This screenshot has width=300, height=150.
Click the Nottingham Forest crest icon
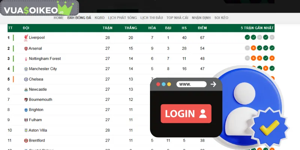[26, 59]
